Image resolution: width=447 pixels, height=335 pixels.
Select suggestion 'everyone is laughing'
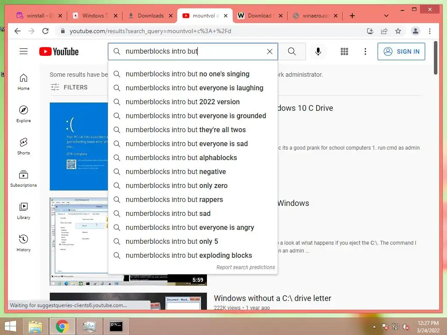click(x=193, y=88)
